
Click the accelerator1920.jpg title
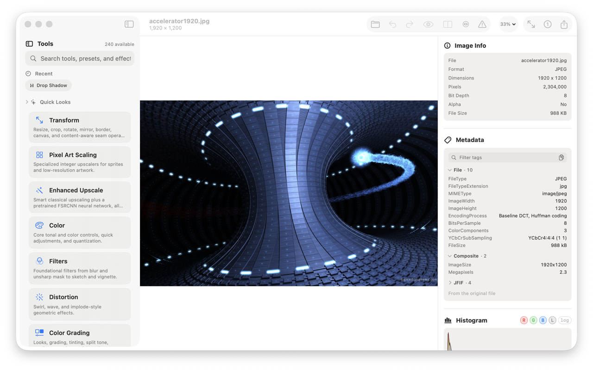pos(179,21)
